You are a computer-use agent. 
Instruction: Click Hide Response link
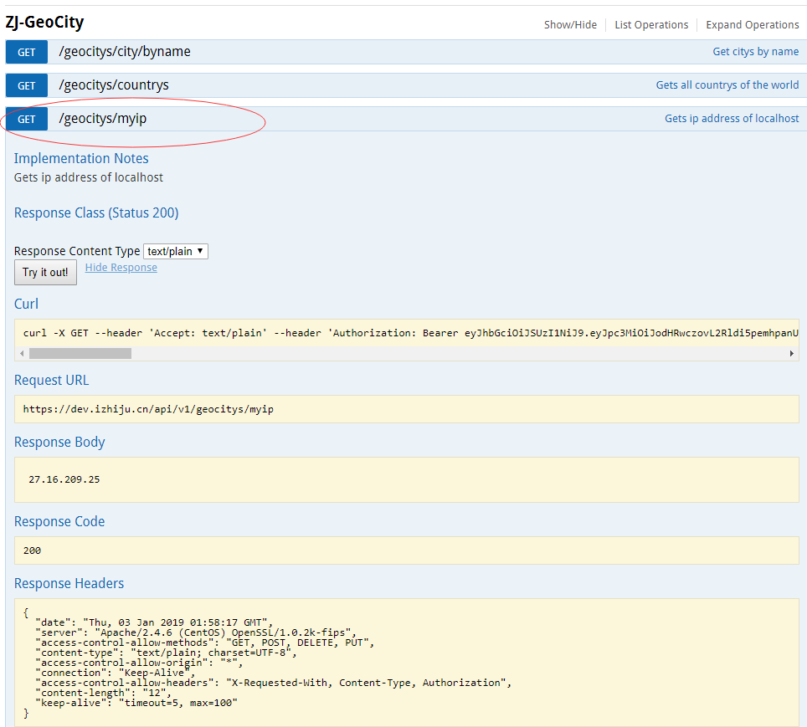tap(121, 268)
